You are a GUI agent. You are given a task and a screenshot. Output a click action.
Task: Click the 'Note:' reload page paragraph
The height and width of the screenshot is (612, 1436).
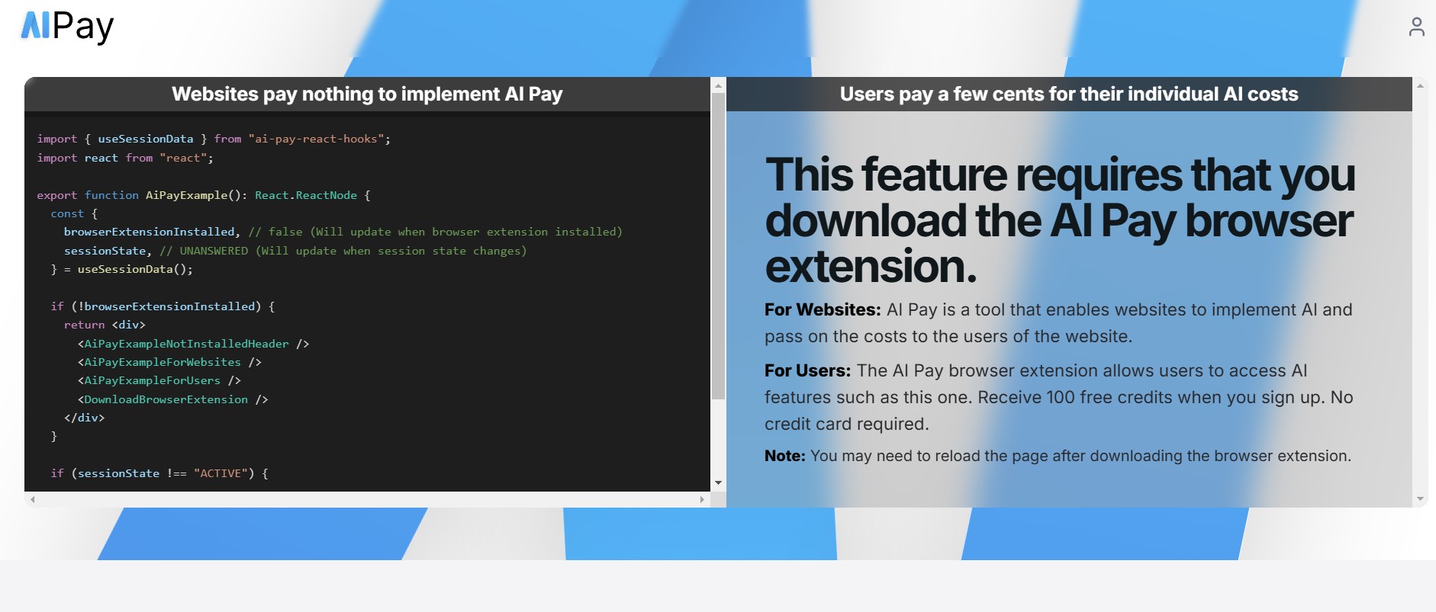pos(1058,456)
